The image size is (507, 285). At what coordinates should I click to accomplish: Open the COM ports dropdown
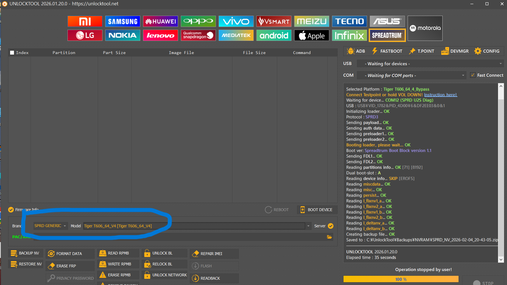tap(412, 75)
